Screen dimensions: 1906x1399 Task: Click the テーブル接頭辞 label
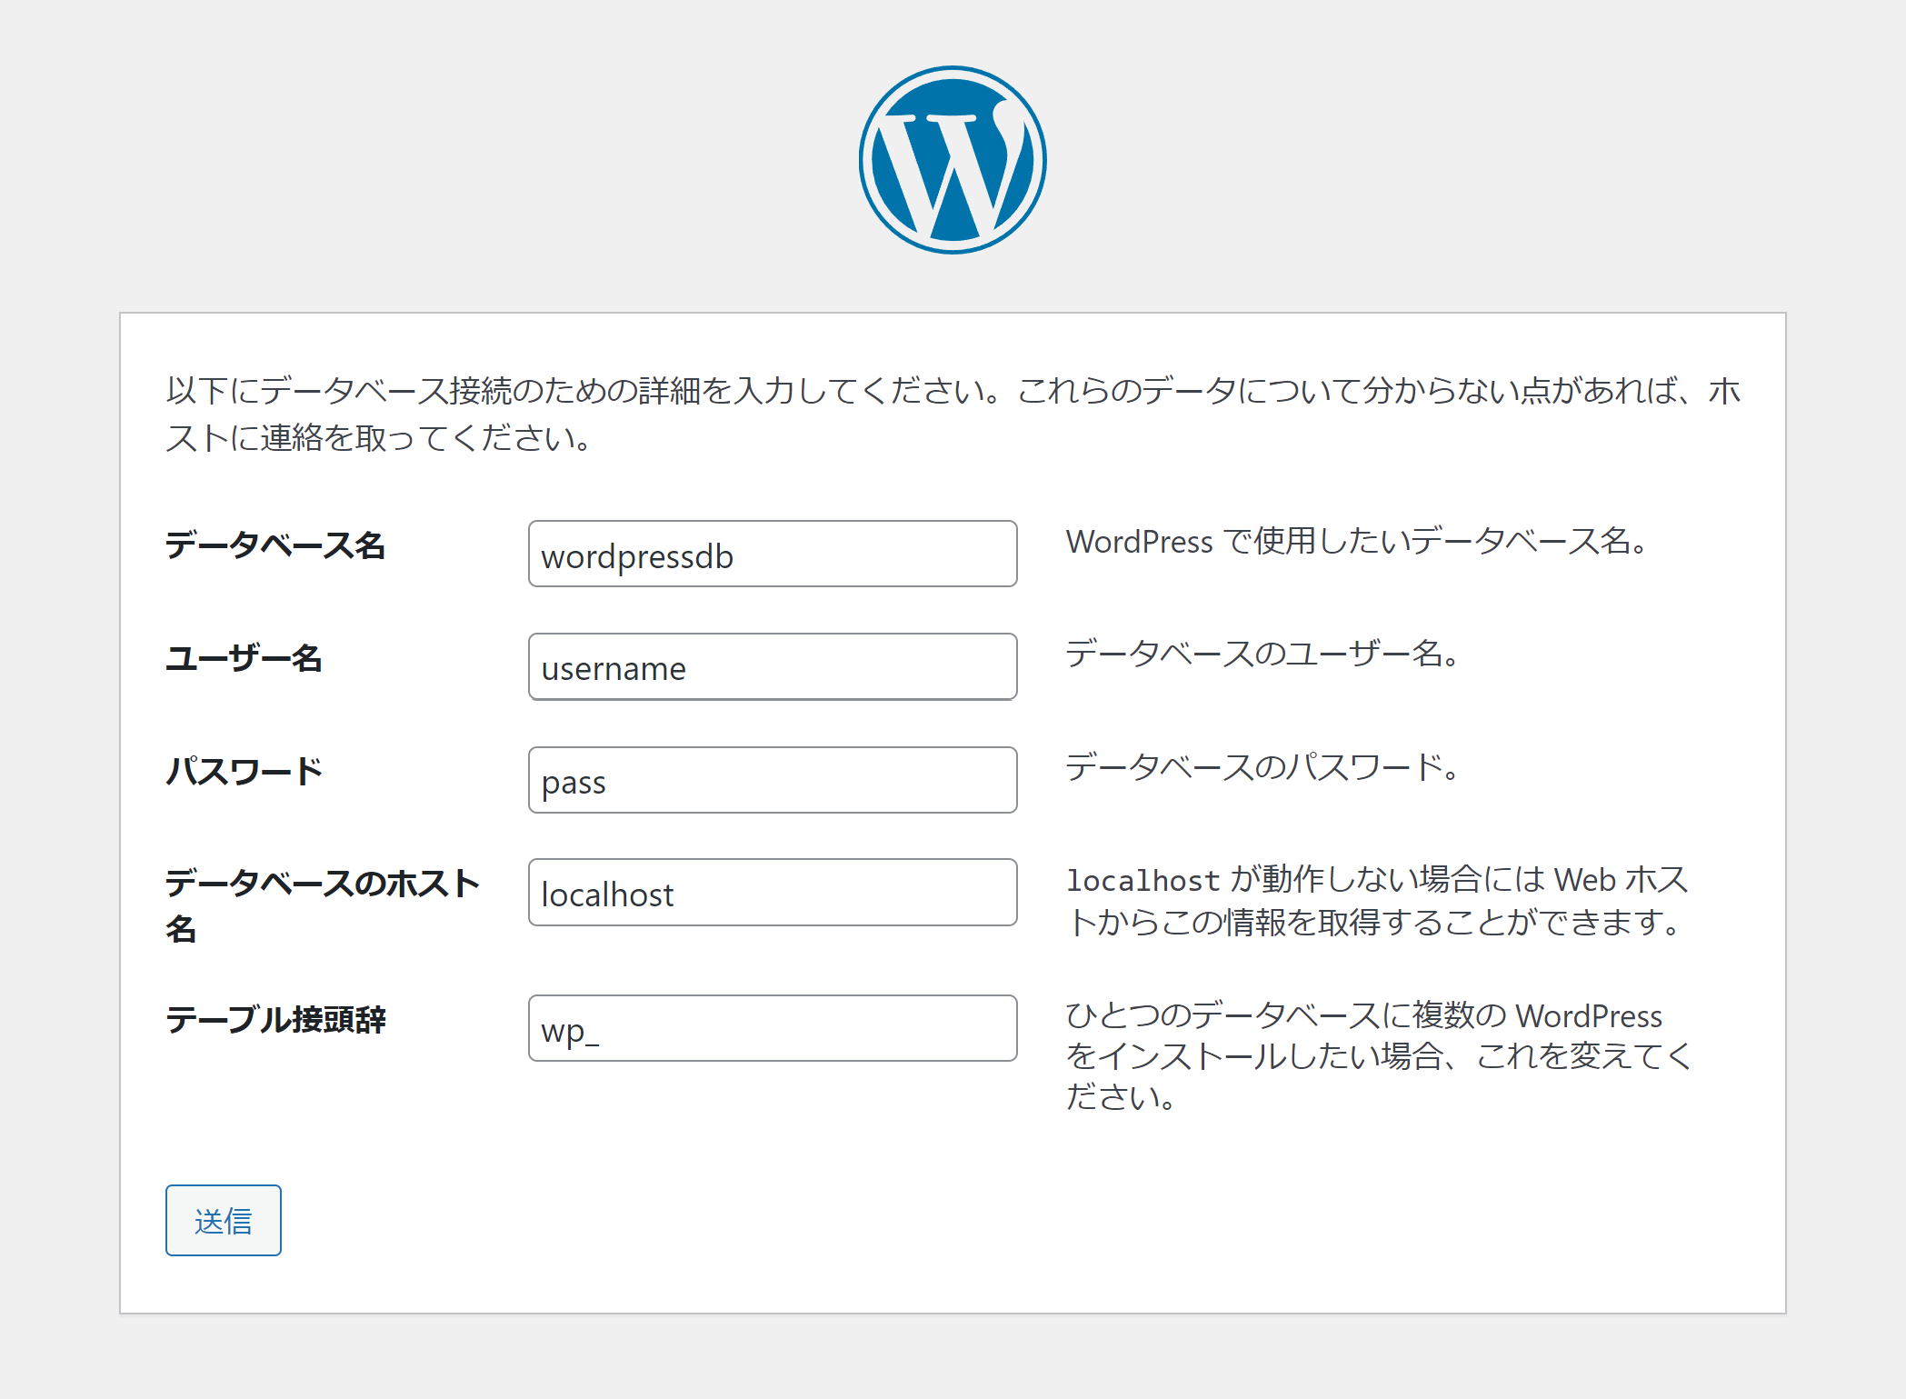(275, 1020)
